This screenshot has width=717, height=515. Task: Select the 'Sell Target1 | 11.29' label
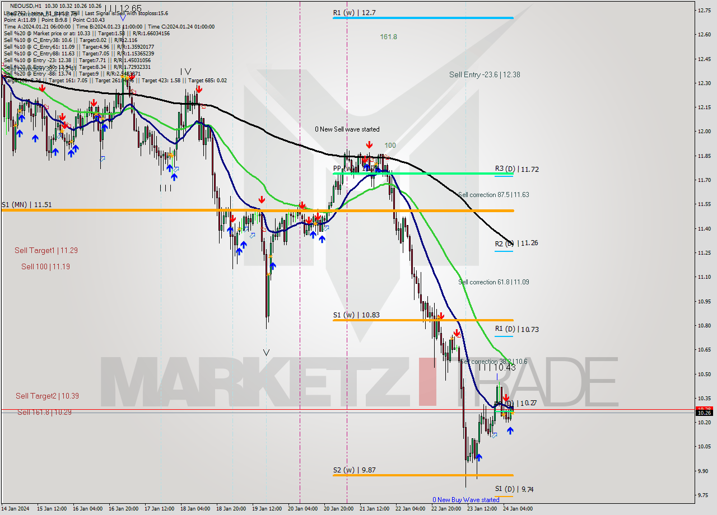[46, 251]
